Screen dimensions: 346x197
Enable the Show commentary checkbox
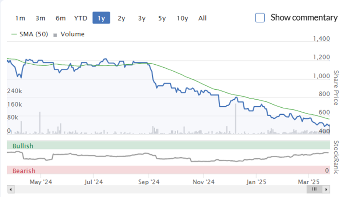260,18
